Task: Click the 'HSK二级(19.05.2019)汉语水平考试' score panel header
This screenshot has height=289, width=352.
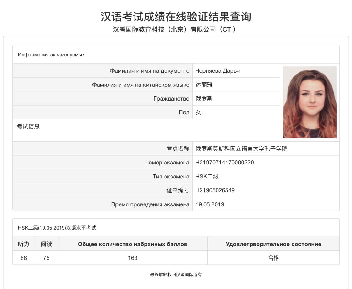Action: [x=57, y=228]
